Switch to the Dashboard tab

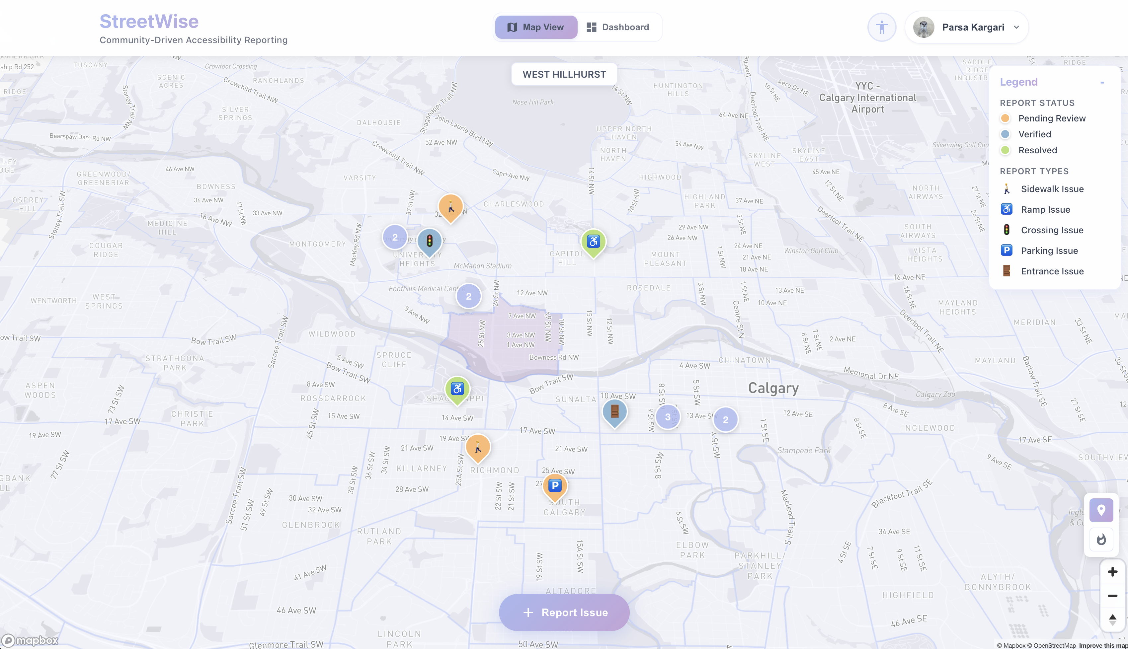point(617,27)
